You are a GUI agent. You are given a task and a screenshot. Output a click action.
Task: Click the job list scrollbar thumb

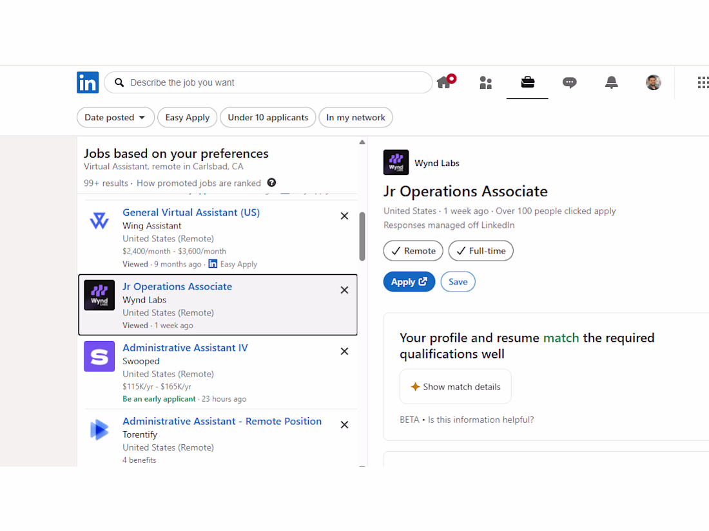coord(362,237)
